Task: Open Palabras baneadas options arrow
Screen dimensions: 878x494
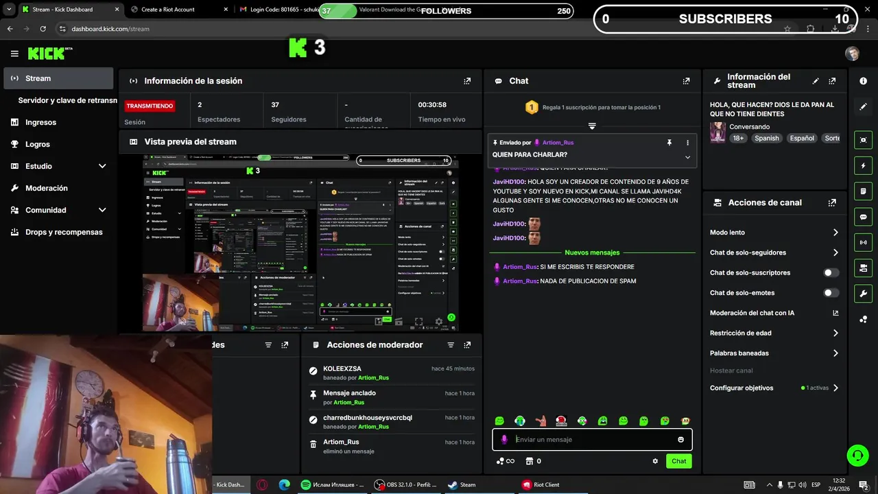Action: click(x=835, y=353)
